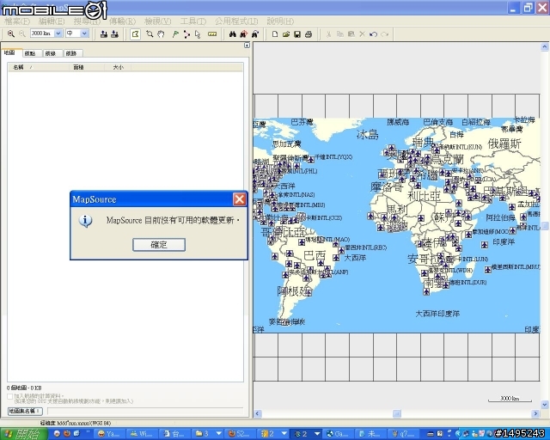Open the 說明(H) menu
550x440 pixels.
point(280,21)
